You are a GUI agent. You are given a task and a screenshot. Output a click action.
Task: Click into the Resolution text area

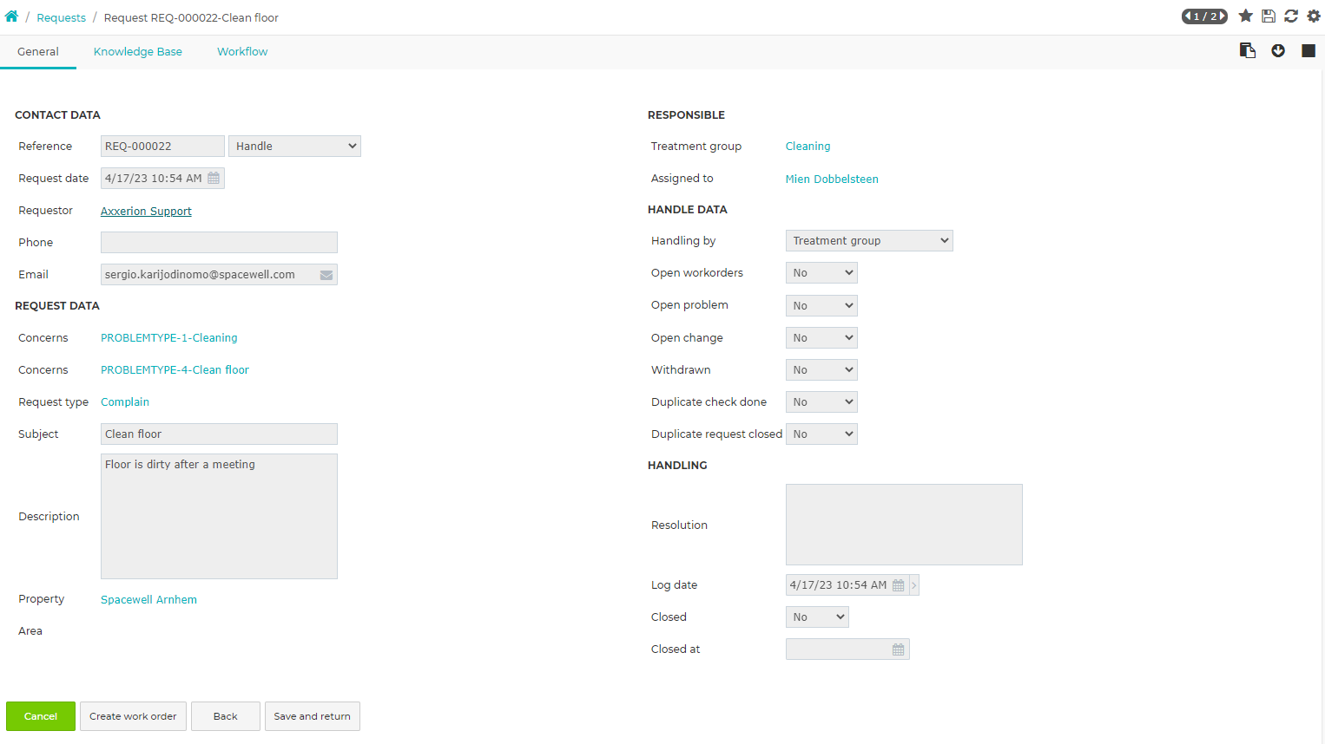[x=904, y=525]
